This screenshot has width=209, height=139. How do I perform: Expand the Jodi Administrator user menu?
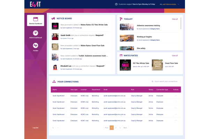pyautogui.click(x=178, y=4)
